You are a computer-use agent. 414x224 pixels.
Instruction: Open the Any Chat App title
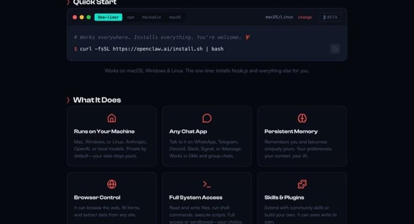188,132
